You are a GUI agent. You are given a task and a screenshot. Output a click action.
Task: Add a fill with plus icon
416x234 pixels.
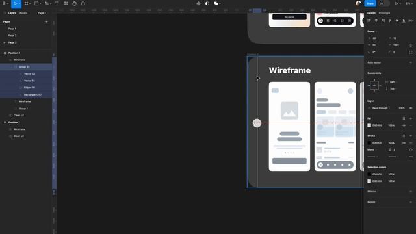point(411,118)
